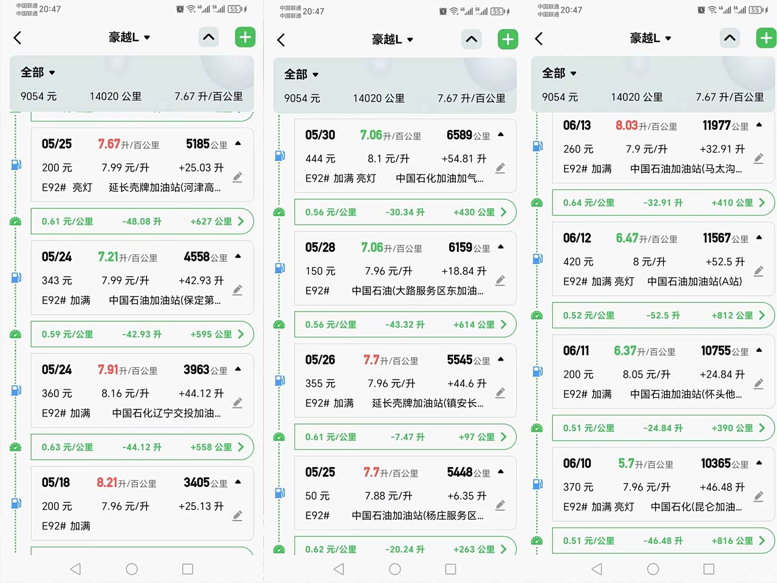This screenshot has width=777, height=583.
Task: Collapse the 05/26 entry at 5545 公里
Action: [x=501, y=360]
